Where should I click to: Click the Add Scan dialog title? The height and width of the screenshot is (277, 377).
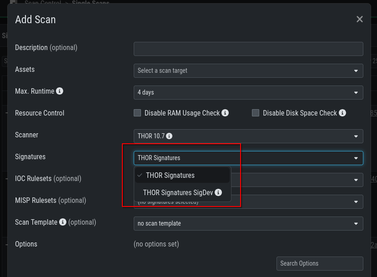35,20
